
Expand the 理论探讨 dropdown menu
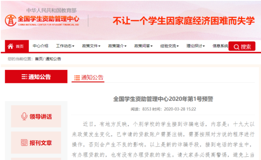click(x=196, y=46)
